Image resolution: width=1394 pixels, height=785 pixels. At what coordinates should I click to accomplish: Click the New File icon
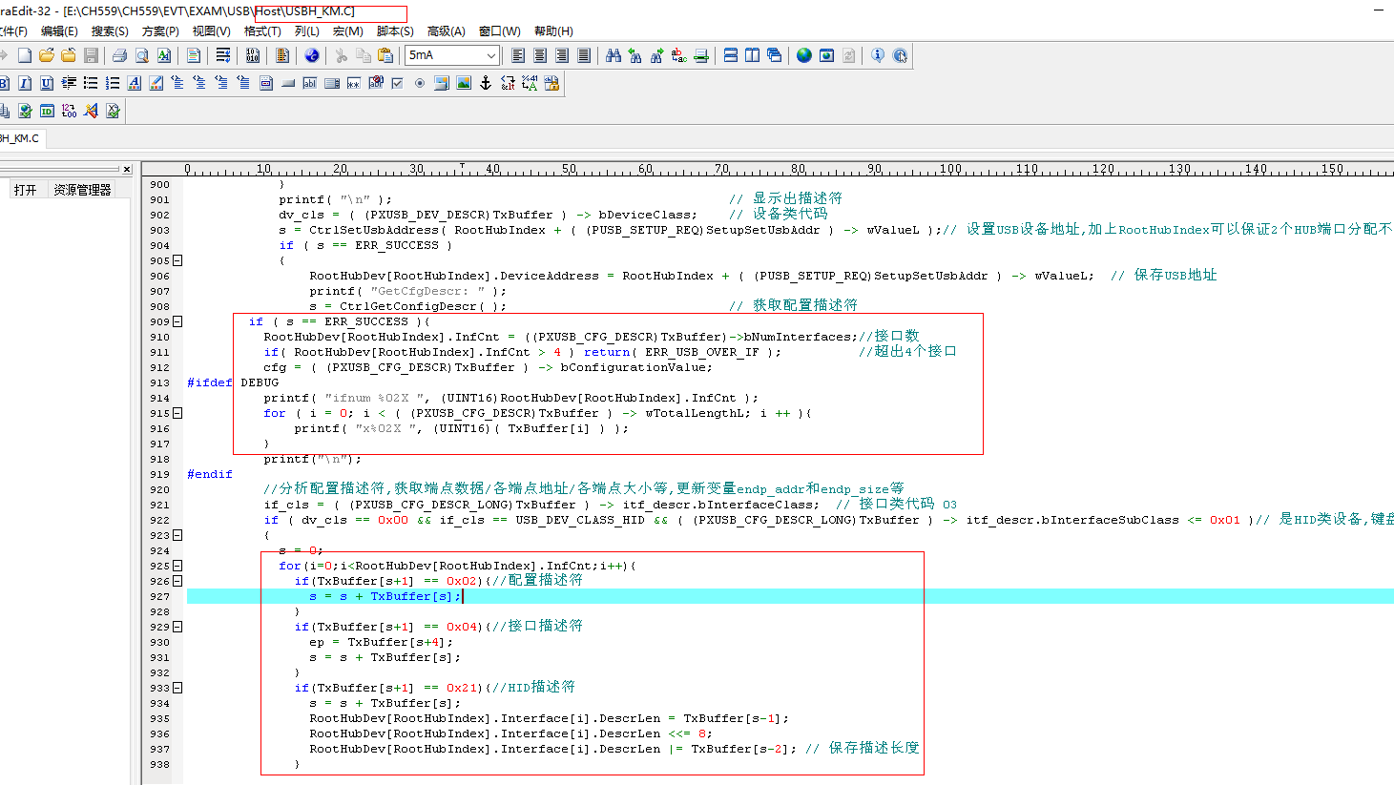click(25, 55)
